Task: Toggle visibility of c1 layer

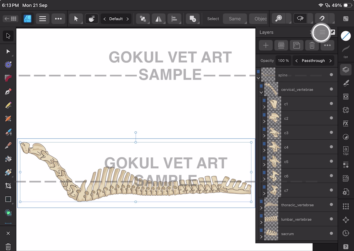Action: point(331,104)
